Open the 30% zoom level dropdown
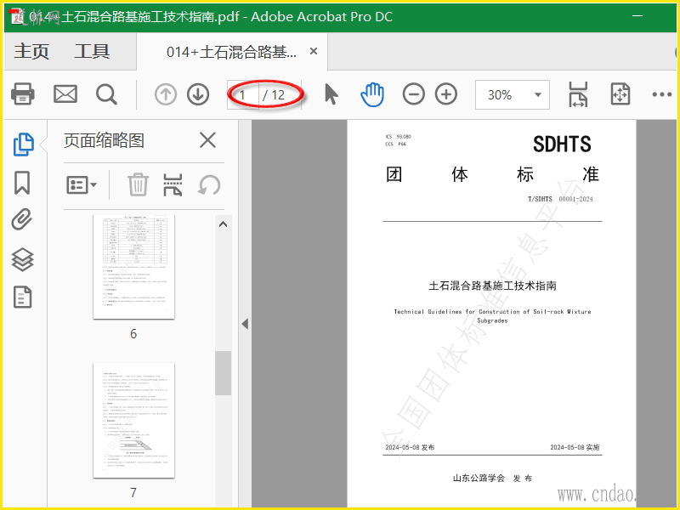680x510 pixels. pyautogui.click(x=513, y=94)
